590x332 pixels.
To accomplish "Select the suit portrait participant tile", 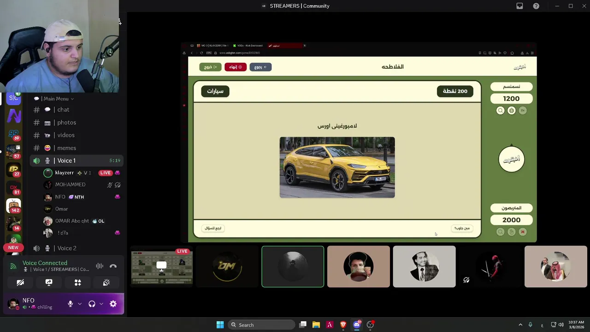I will coord(424,267).
